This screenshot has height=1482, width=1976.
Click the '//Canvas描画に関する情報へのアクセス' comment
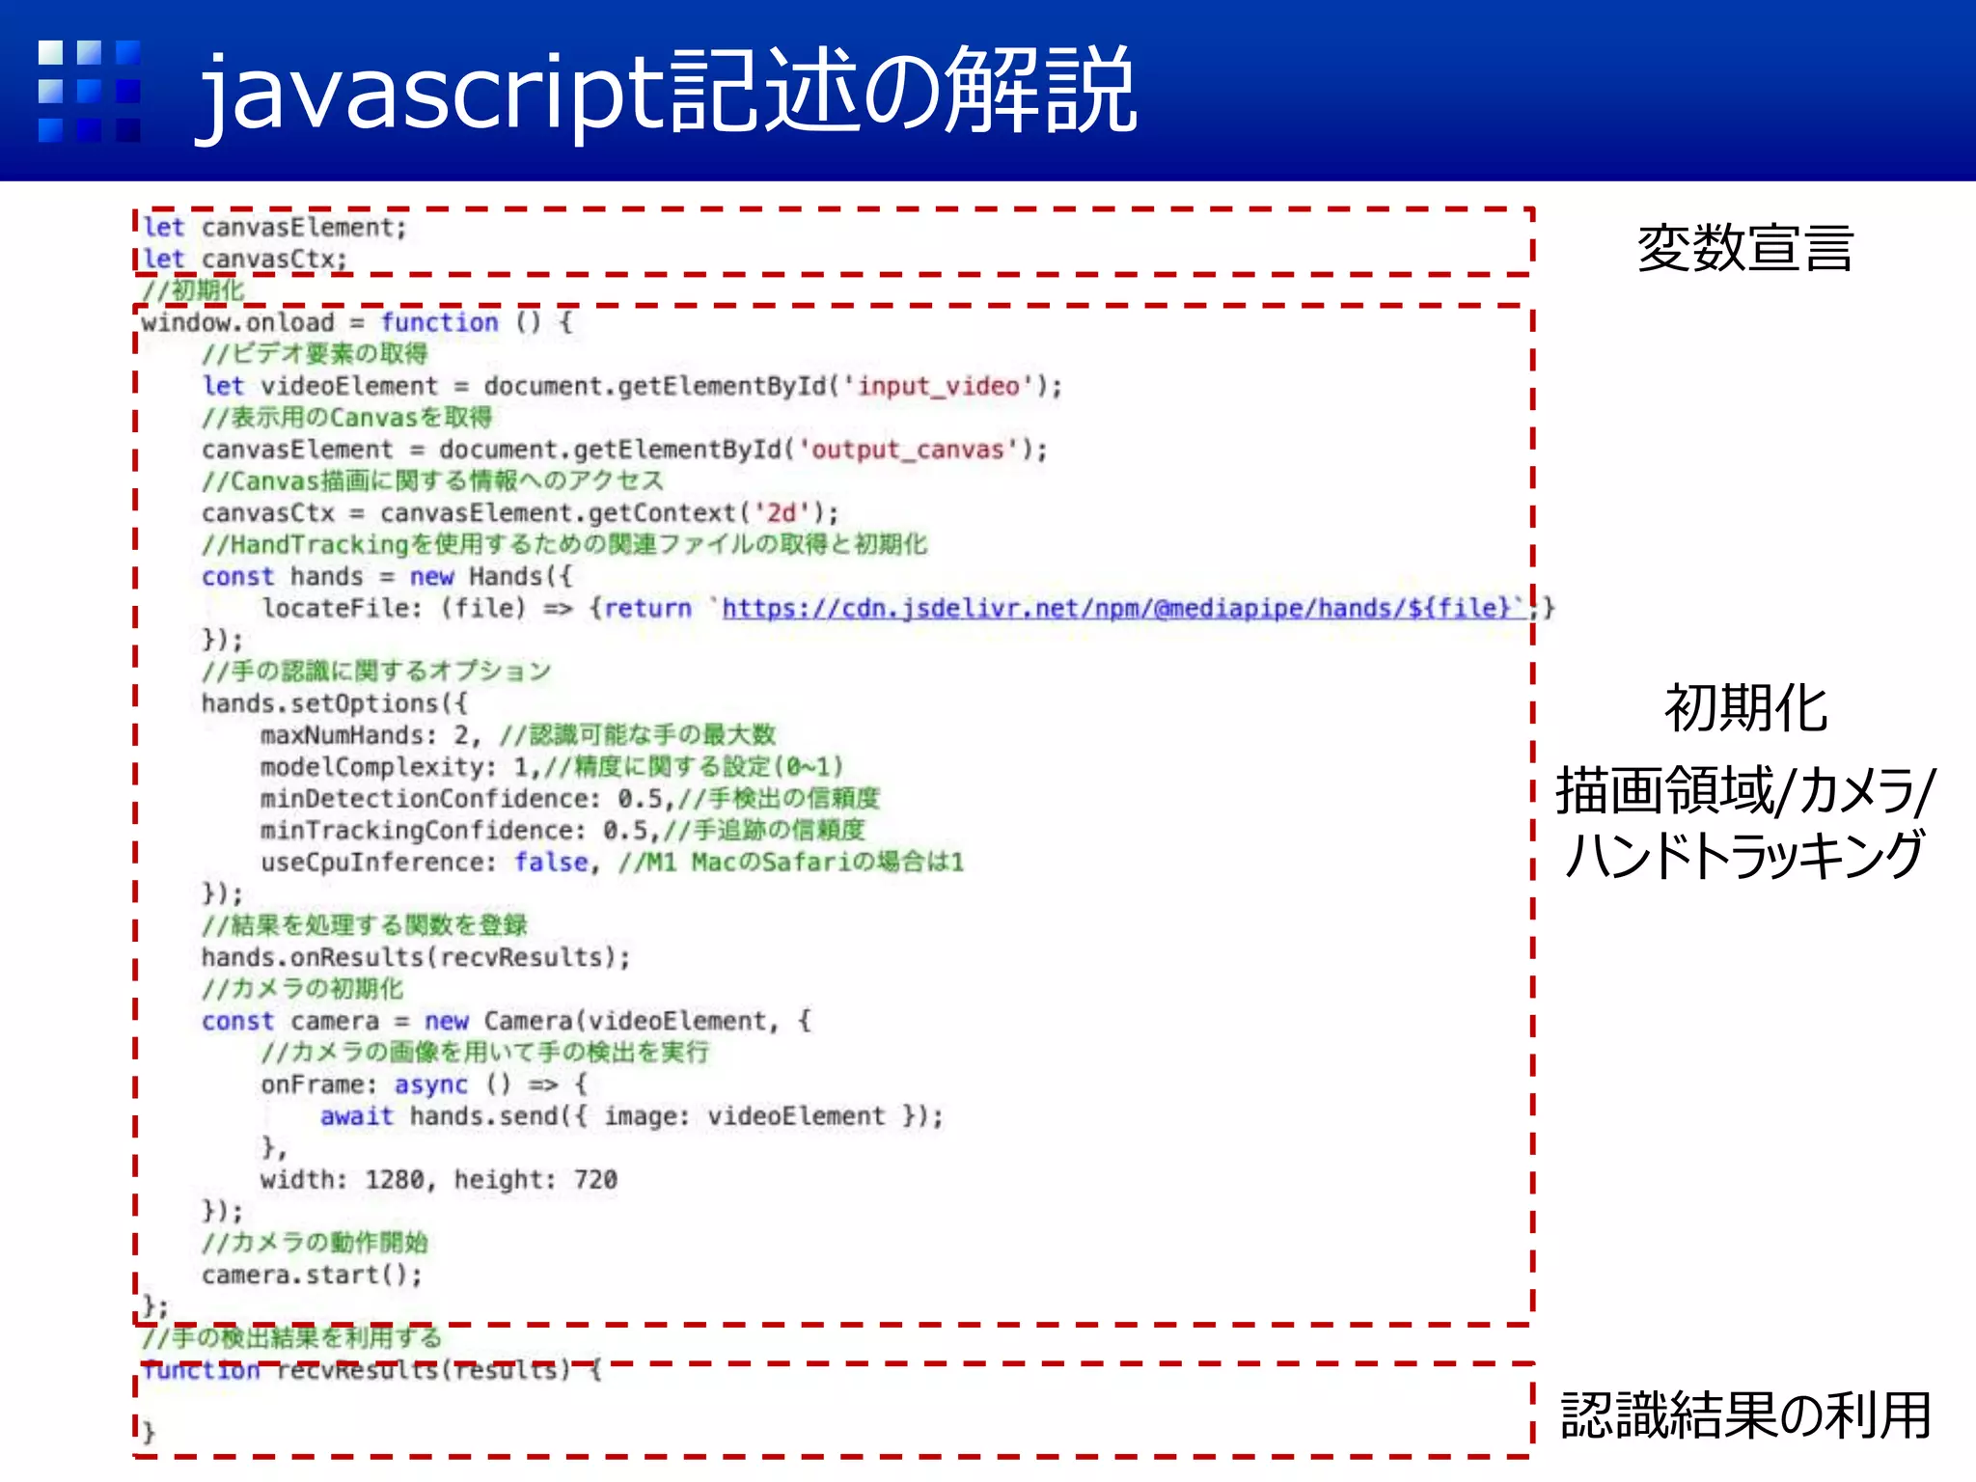pyautogui.click(x=432, y=480)
